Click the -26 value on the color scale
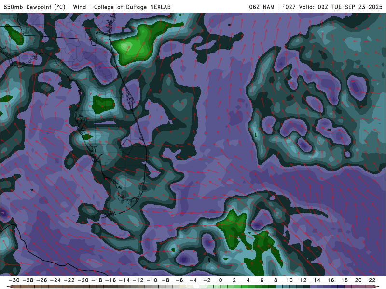 coord(41,280)
